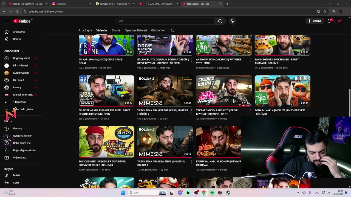Switch to the Oynatma listeleri channel tab

click(x=136, y=30)
